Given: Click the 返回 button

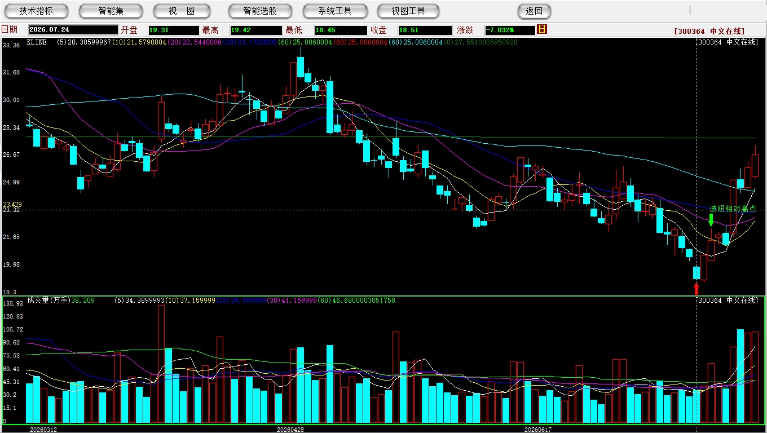Looking at the screenshot, I should 534,11.
